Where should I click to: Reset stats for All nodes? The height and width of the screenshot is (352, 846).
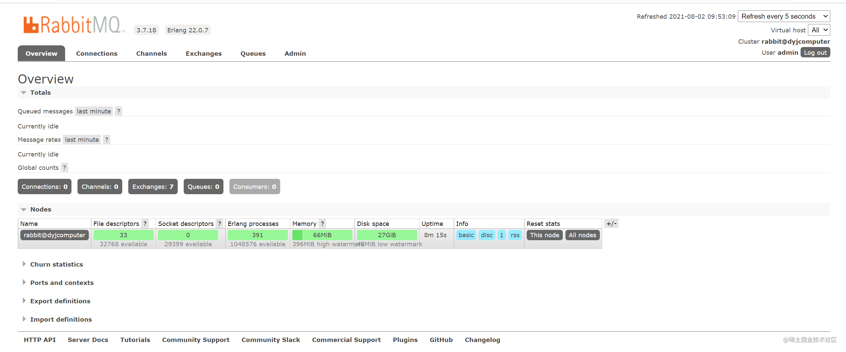582,235
